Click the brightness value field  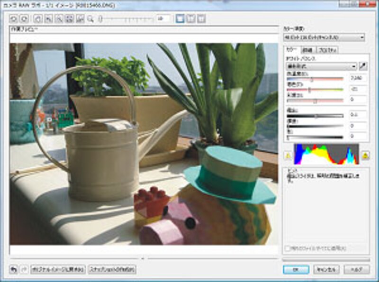tap(358, 126)
